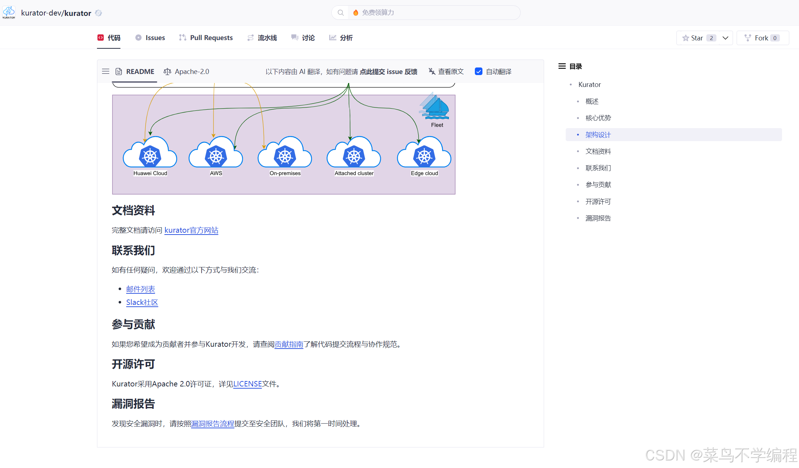Click the Fork repository button
Screen dimensions: 799x468
pos(762,38)
